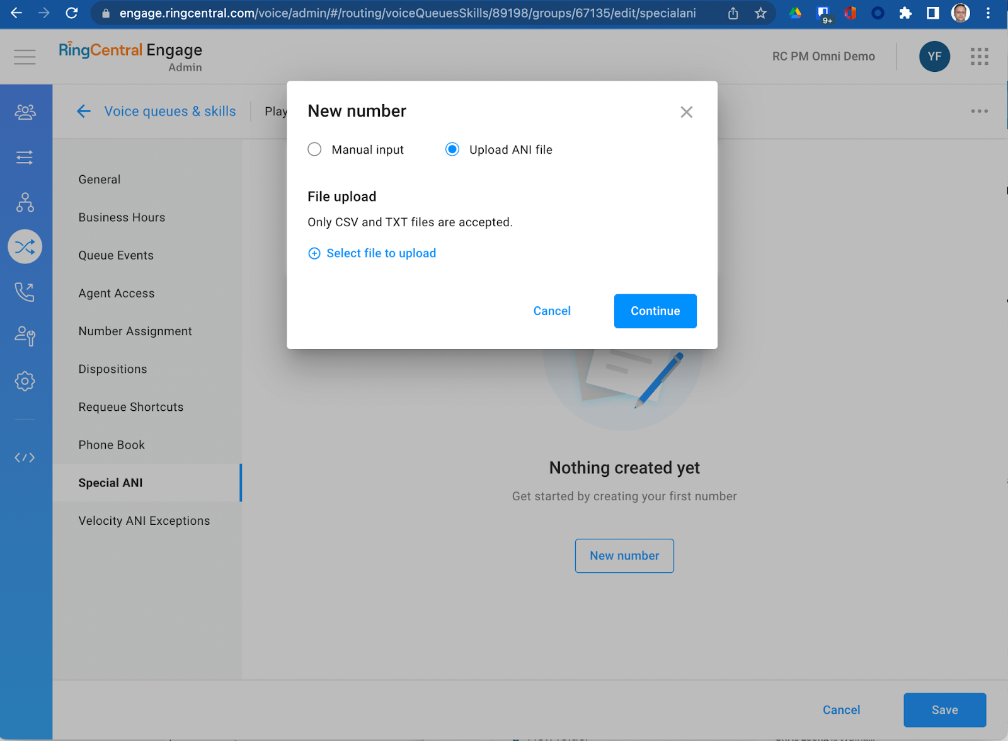Open Chrome's three-dot menu

click(988, 13)
